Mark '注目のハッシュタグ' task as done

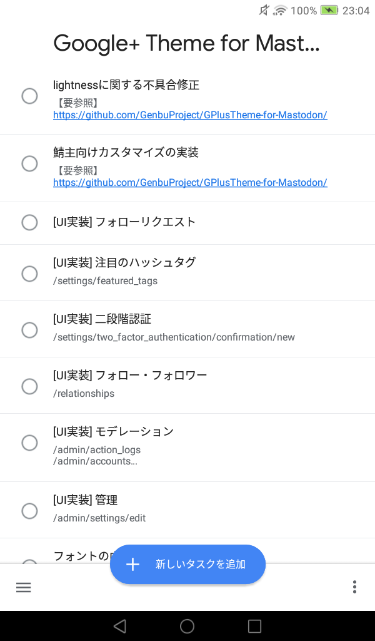[x=29, y=274]
